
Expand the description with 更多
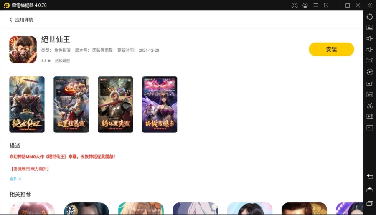tap(15, 179)
